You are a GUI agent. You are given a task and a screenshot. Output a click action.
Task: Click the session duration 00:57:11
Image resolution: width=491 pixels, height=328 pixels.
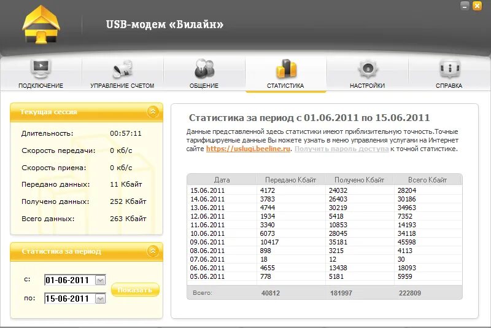126,133
